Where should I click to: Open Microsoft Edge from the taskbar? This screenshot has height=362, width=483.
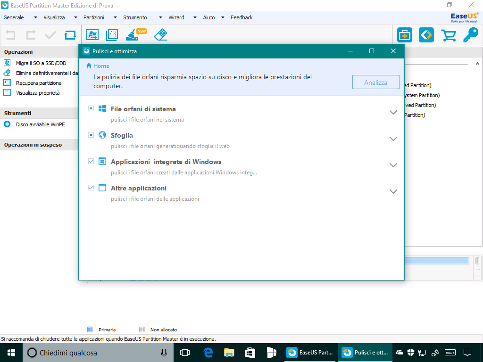pyautogui.click(x=208, y=353)
